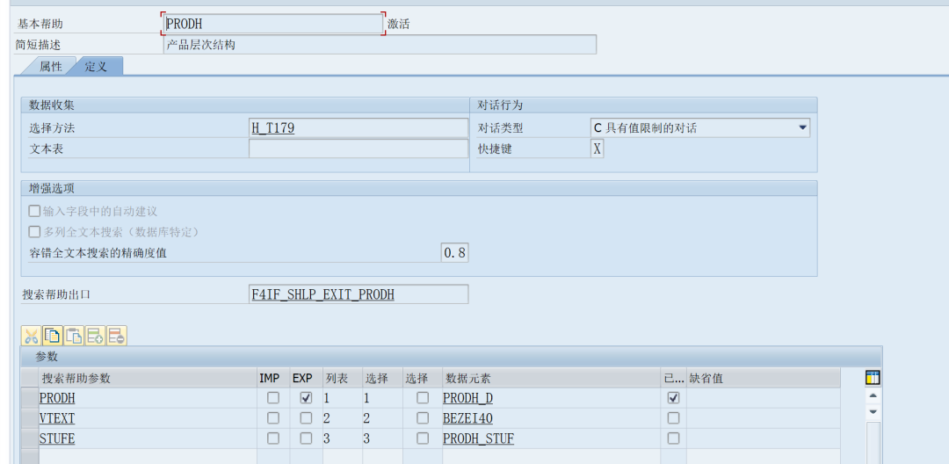The image size is (949, 464).
Task: Click the 快捷键 field with X
Action: pos(597,149)
